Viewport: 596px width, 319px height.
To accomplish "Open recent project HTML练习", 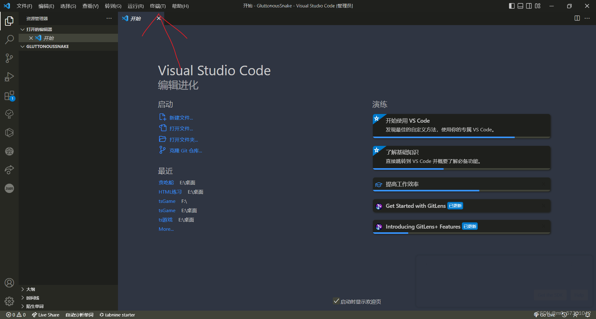I will pos(170,192).
